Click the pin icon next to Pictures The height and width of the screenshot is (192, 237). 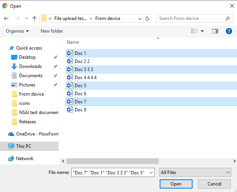click(x=55, y=85)
